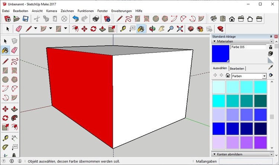Click the Print icon
279x165 pixels.
click(96, 19)
